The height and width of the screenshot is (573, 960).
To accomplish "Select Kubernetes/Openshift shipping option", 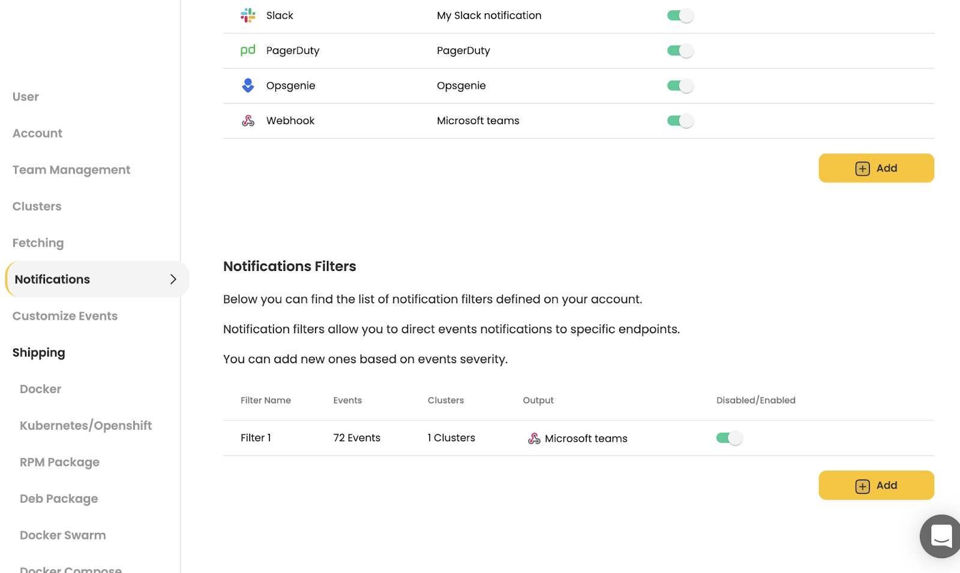I will coord(86,426).
